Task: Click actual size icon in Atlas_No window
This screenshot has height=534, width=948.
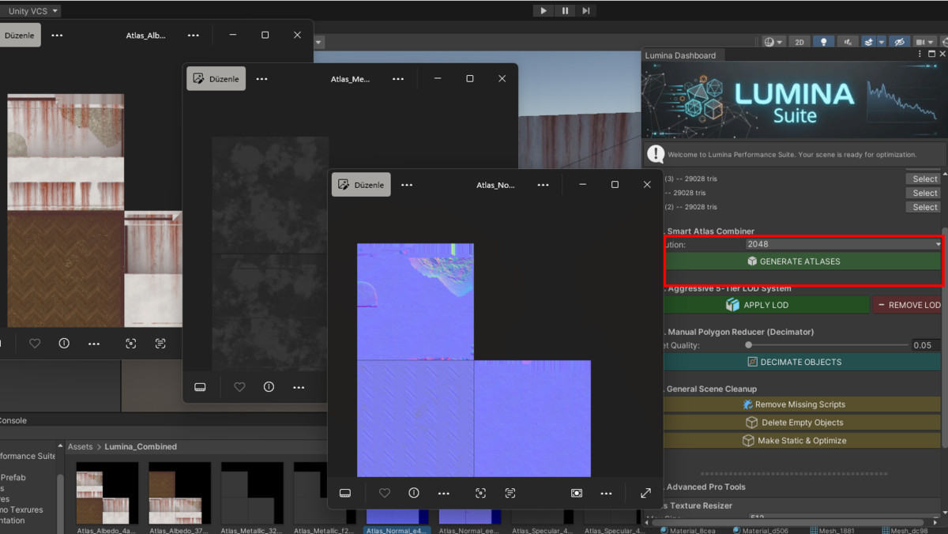Action: pos(577,493)
